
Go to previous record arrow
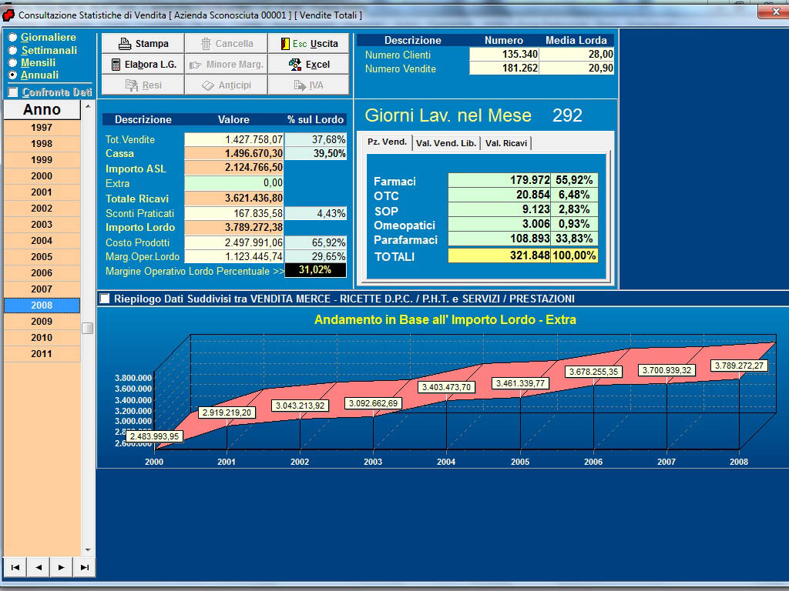pos(38,567)
